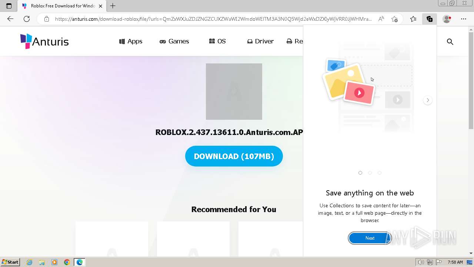Click the address bar URL

pyautogui.click(x=213, y=19)
